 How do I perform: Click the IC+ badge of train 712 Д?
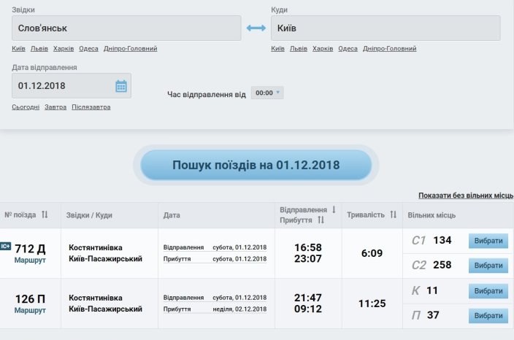tap(6, 246)
